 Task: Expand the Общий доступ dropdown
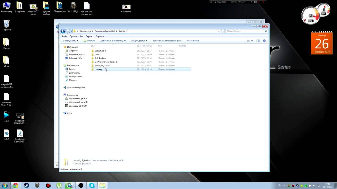(x=139, y=41)
